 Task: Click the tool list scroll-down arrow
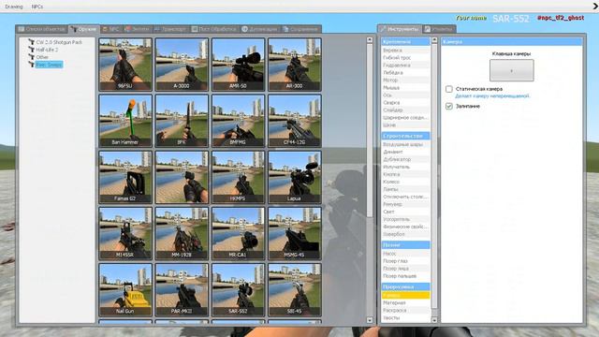tap(434, 320)
